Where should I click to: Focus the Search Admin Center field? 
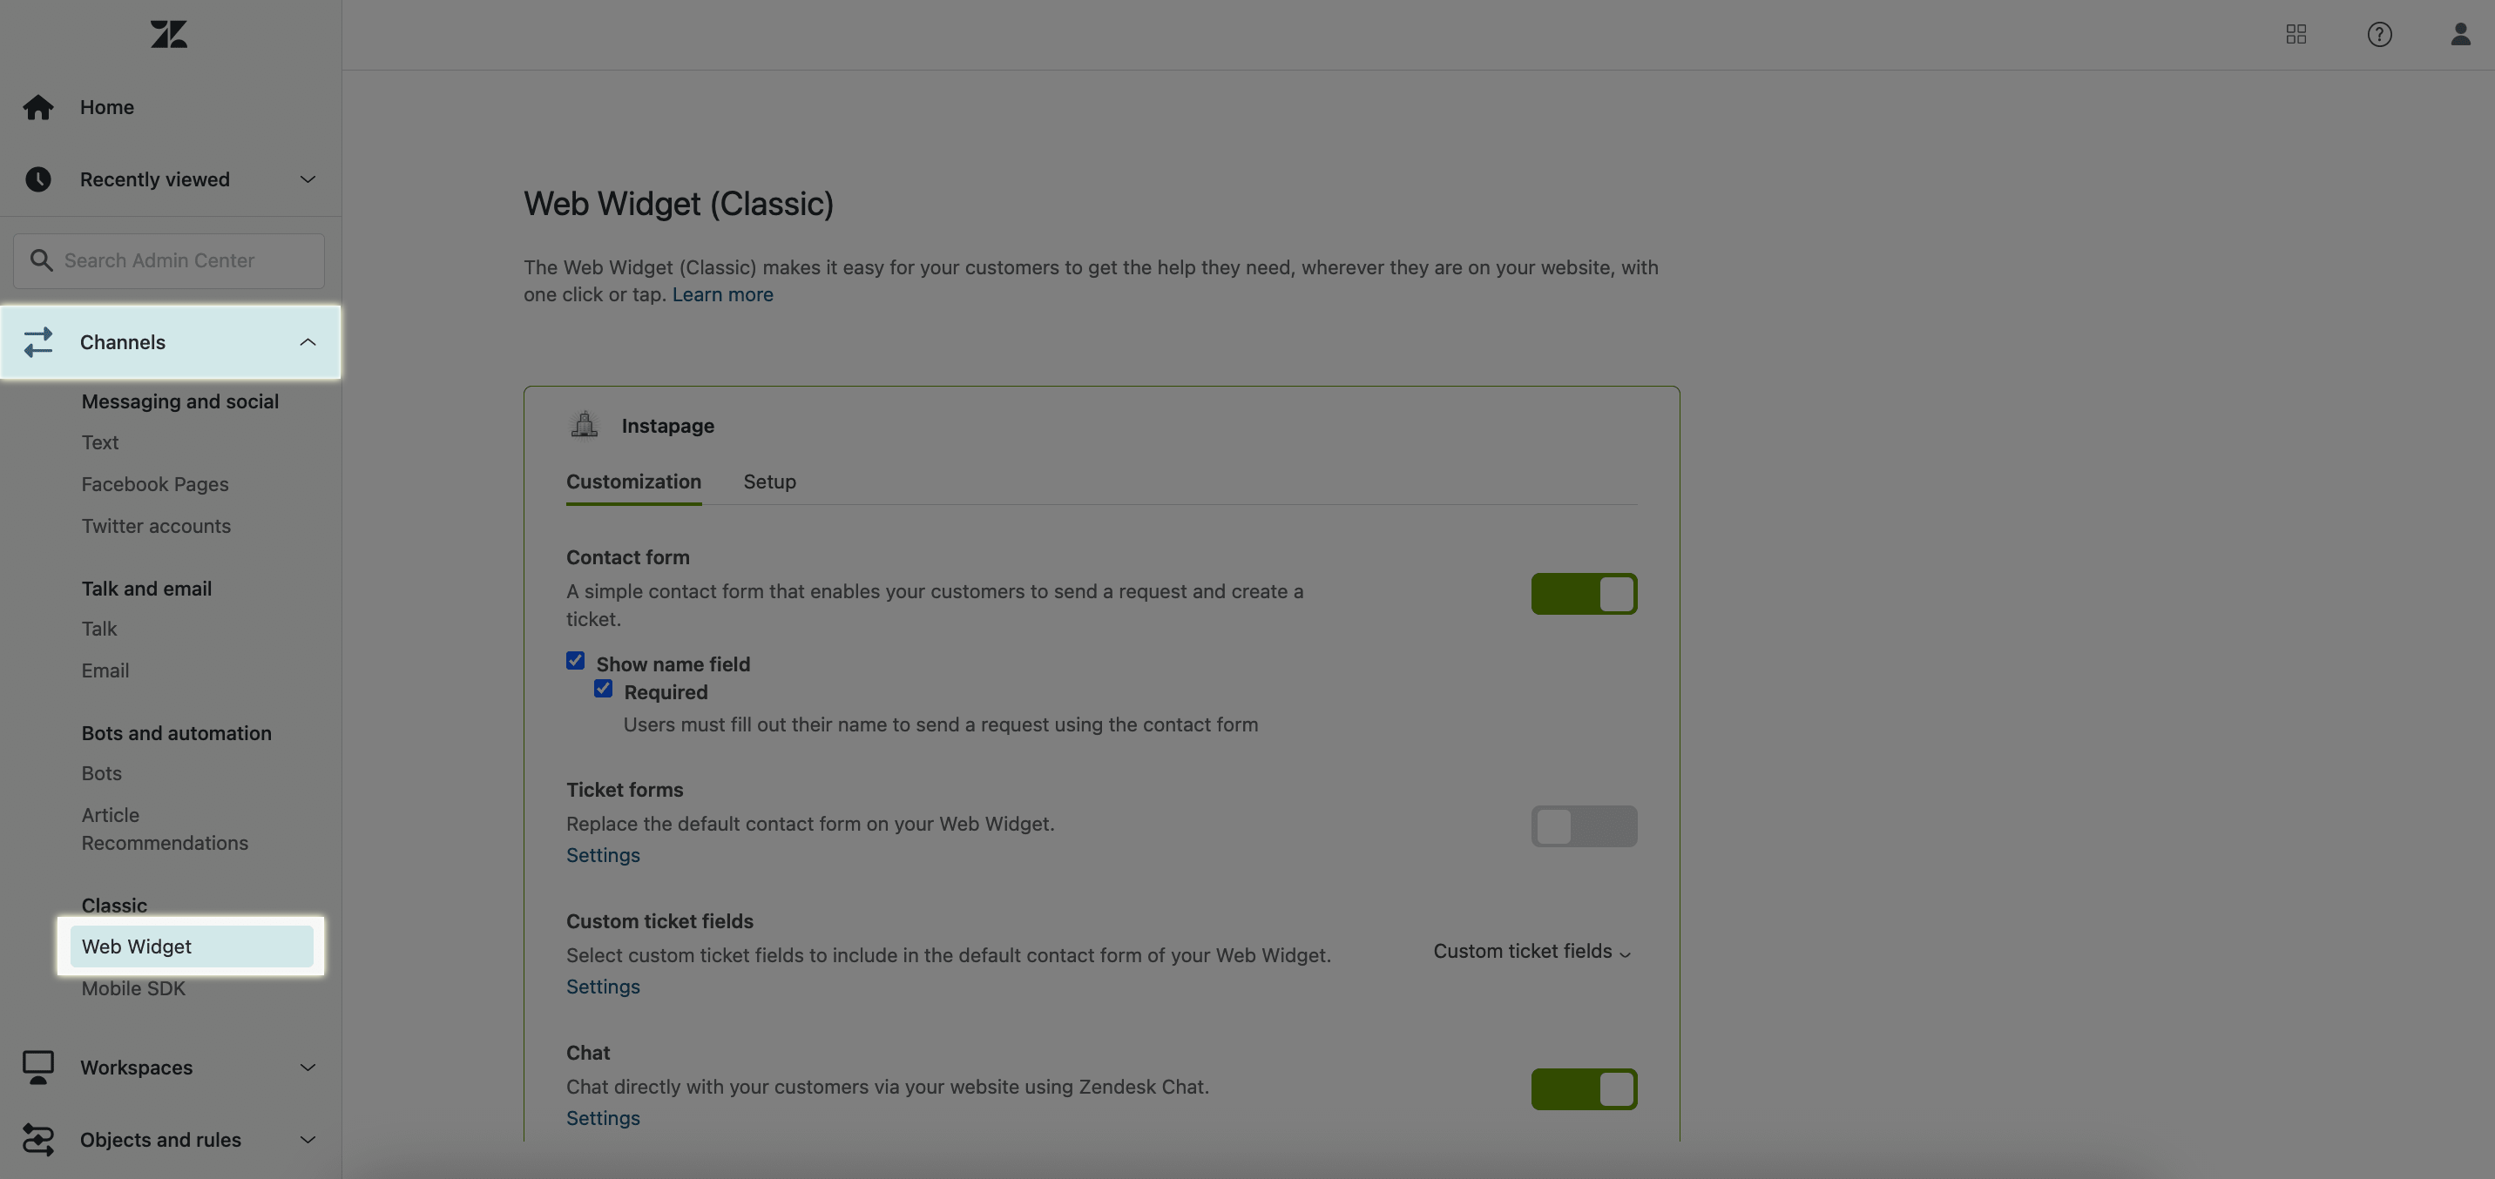click(x=168, y=260)
